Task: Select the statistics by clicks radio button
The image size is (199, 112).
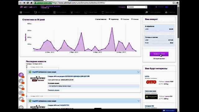Action: click(x=132, y=19)
